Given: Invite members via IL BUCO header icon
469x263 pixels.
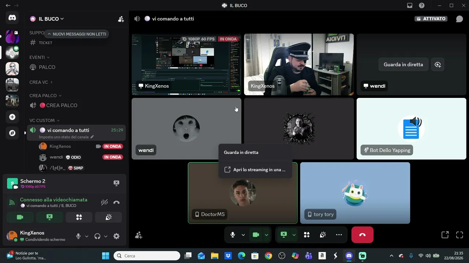Looking at the screenshot, I should (121, 19).
